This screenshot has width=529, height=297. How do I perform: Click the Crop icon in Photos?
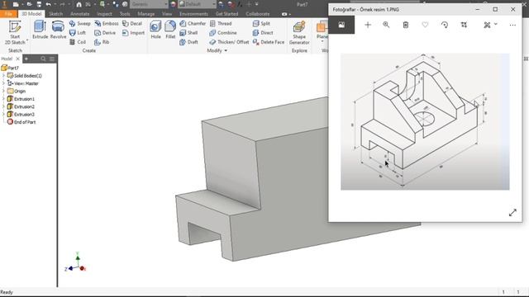pos(464,25)
